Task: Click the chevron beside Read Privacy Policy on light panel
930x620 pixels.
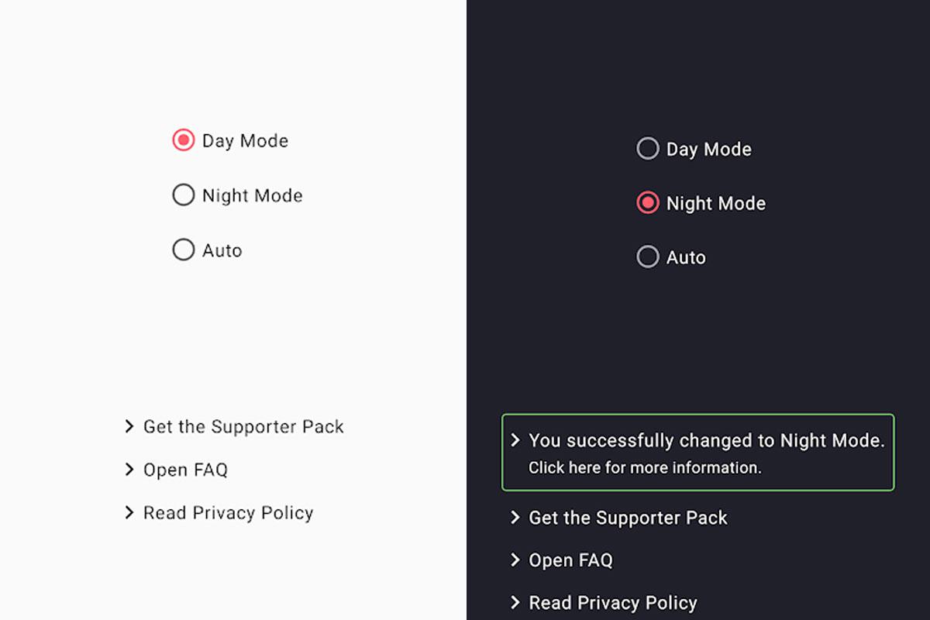Action: [x=129, y=512]
